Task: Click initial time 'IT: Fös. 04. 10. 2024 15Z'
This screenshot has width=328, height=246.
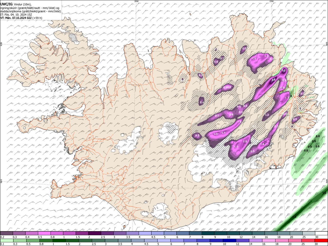Action: [x=16, y=15]
